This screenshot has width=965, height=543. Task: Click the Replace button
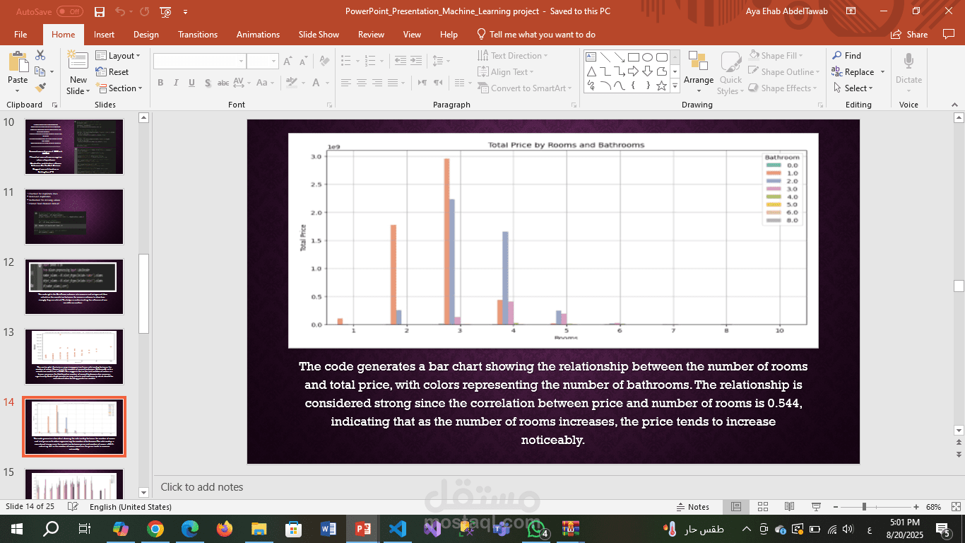pyautogui.click(x=853, y=72)
